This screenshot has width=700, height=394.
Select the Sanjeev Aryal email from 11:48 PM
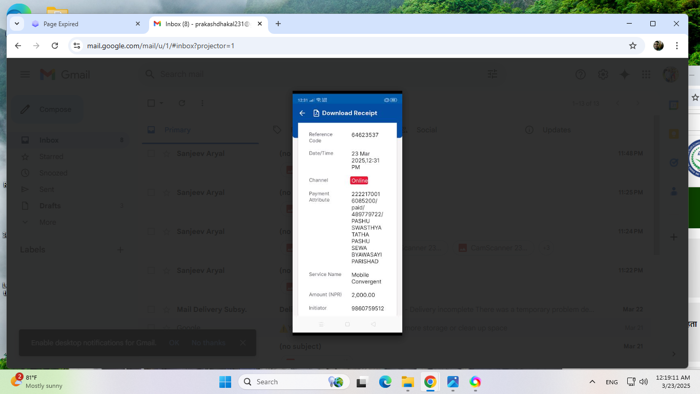[x=151, y=153]
